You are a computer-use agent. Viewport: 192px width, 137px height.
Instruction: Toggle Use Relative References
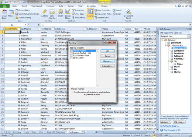coord(27,14)
